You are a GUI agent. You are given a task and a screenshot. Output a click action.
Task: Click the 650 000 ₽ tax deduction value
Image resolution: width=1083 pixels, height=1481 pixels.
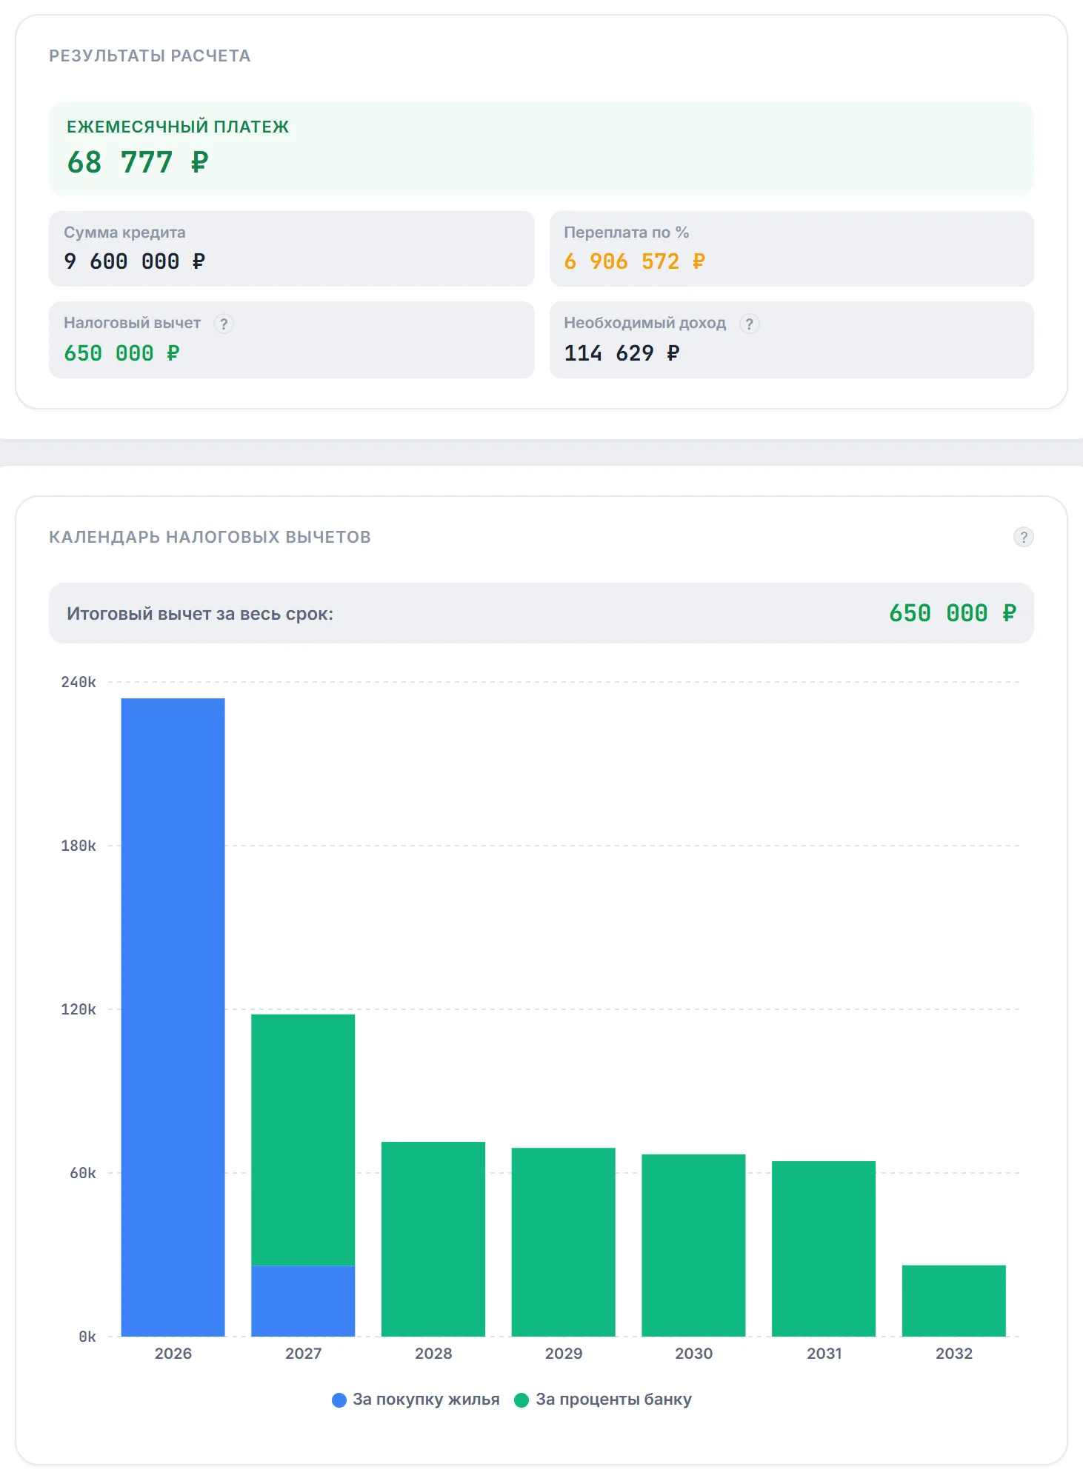pos(121,353)
